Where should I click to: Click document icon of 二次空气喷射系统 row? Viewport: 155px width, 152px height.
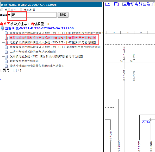(x=6, y=52)
